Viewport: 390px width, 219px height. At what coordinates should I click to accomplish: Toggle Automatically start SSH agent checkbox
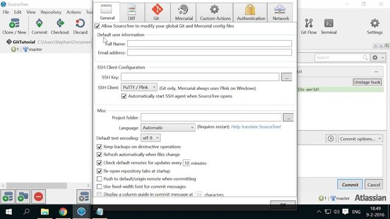(x=124, y=96)
